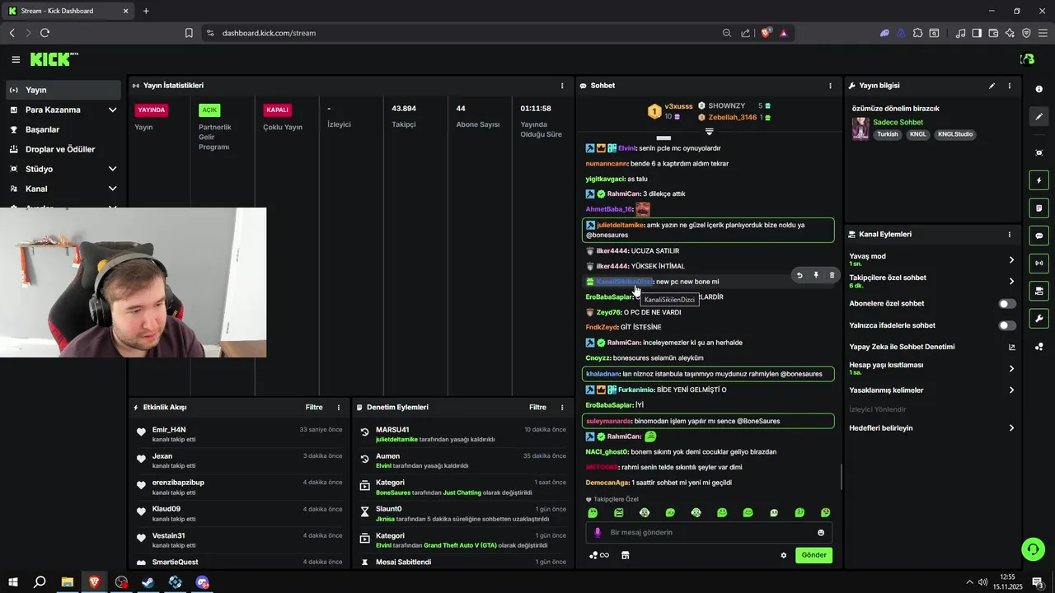The width and height of the screenshot is (1055, 593).
Task: Click the KNGLStudio tag chip
Action: click(954, 134)
